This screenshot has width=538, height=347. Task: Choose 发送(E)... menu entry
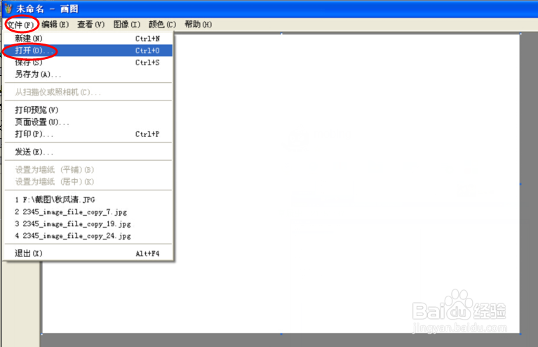coord(88,152)
